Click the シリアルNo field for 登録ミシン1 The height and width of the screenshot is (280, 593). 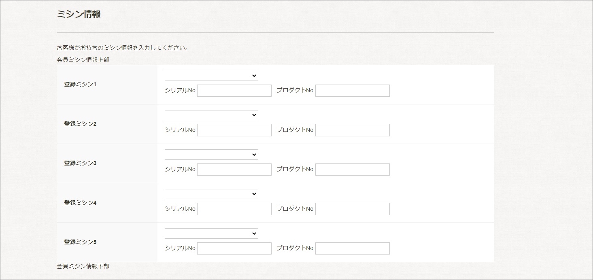click(x=234, y=91)
